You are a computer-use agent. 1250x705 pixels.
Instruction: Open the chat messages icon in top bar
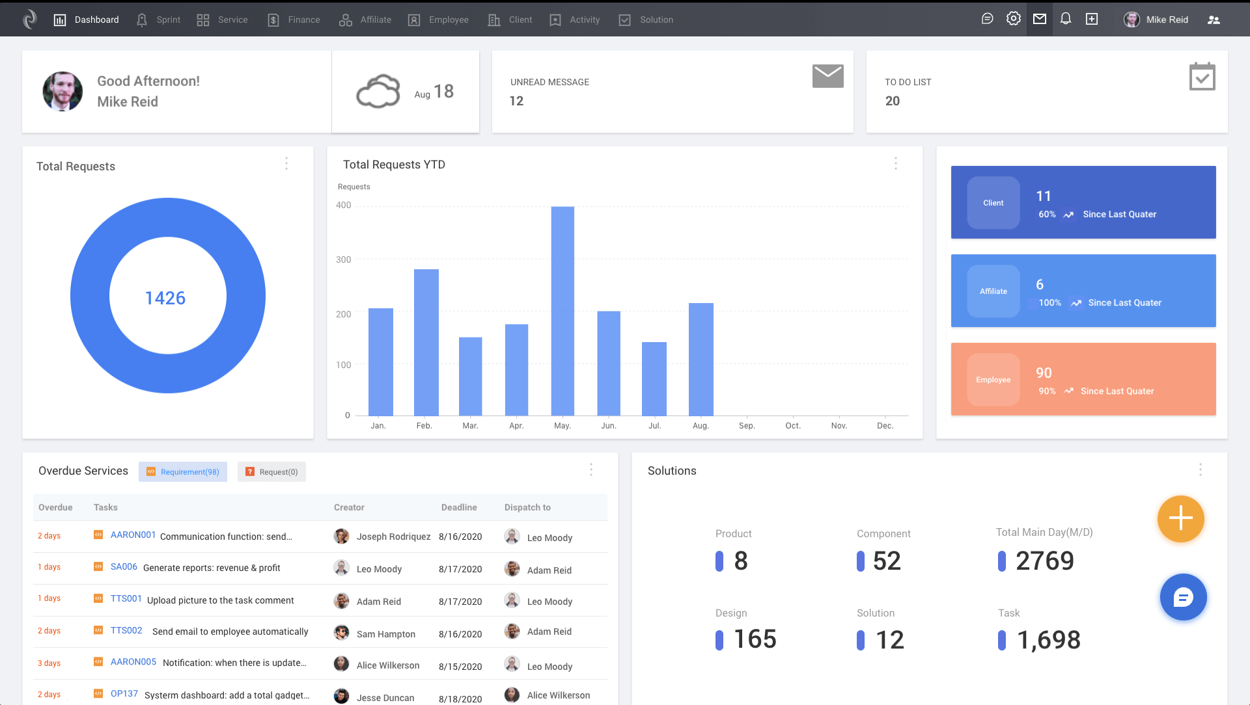[x=987, y=19]
